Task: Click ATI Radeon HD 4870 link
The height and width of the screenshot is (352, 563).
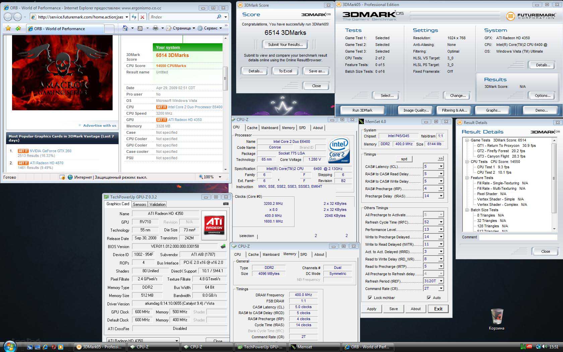Action: (47, 163)
